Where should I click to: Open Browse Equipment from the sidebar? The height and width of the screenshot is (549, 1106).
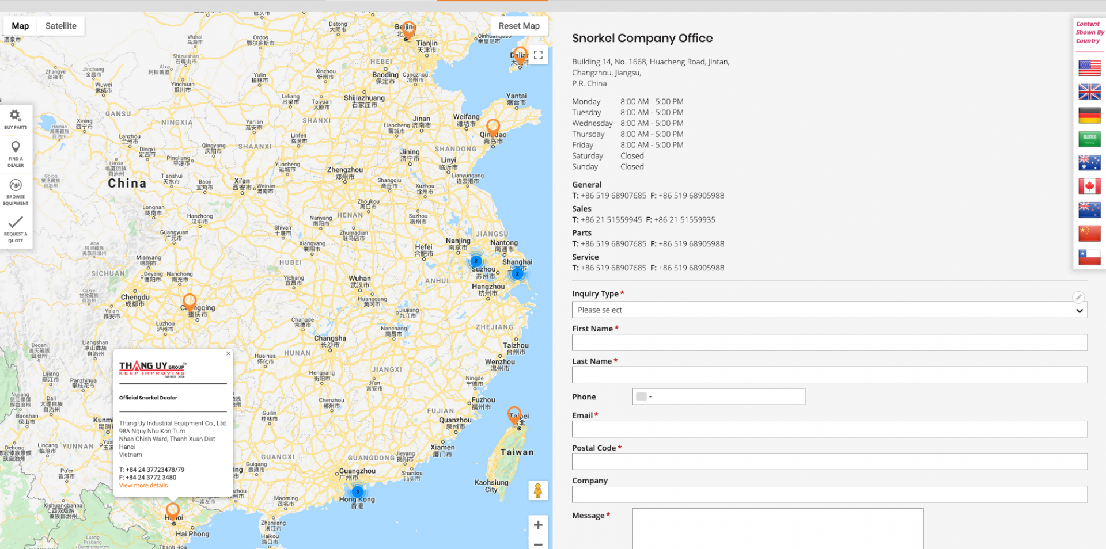point(16,191)
